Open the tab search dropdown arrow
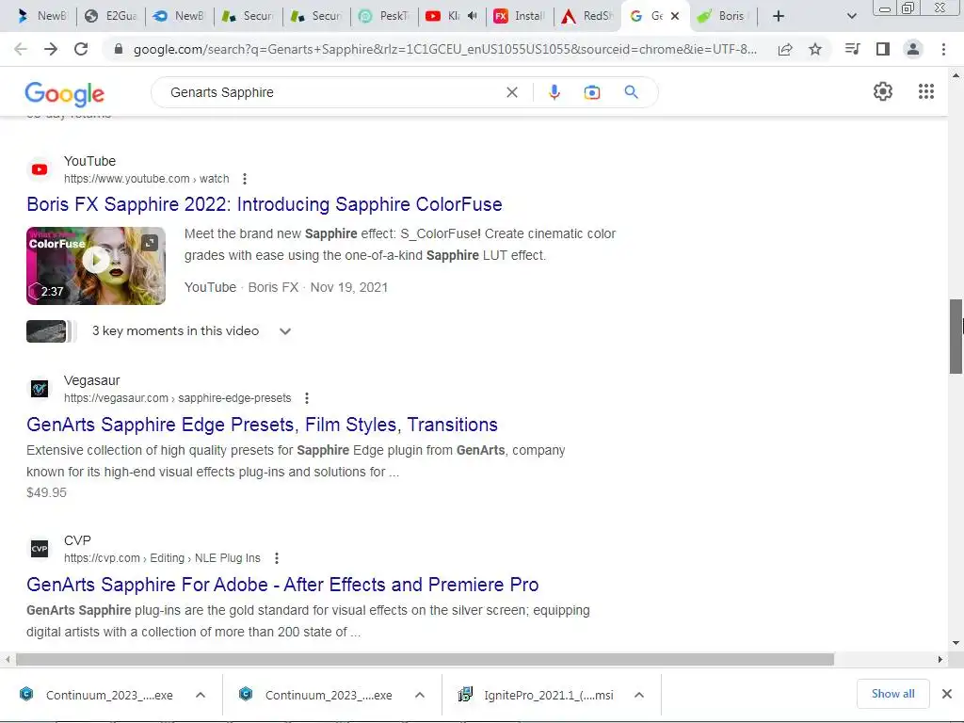The image size is (964, 723). coord(851,16)
